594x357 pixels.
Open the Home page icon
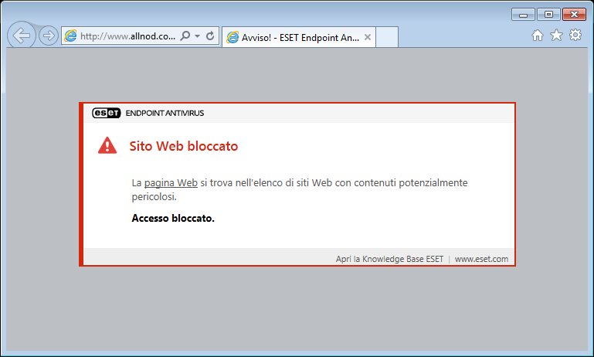[x=537, y=36]
